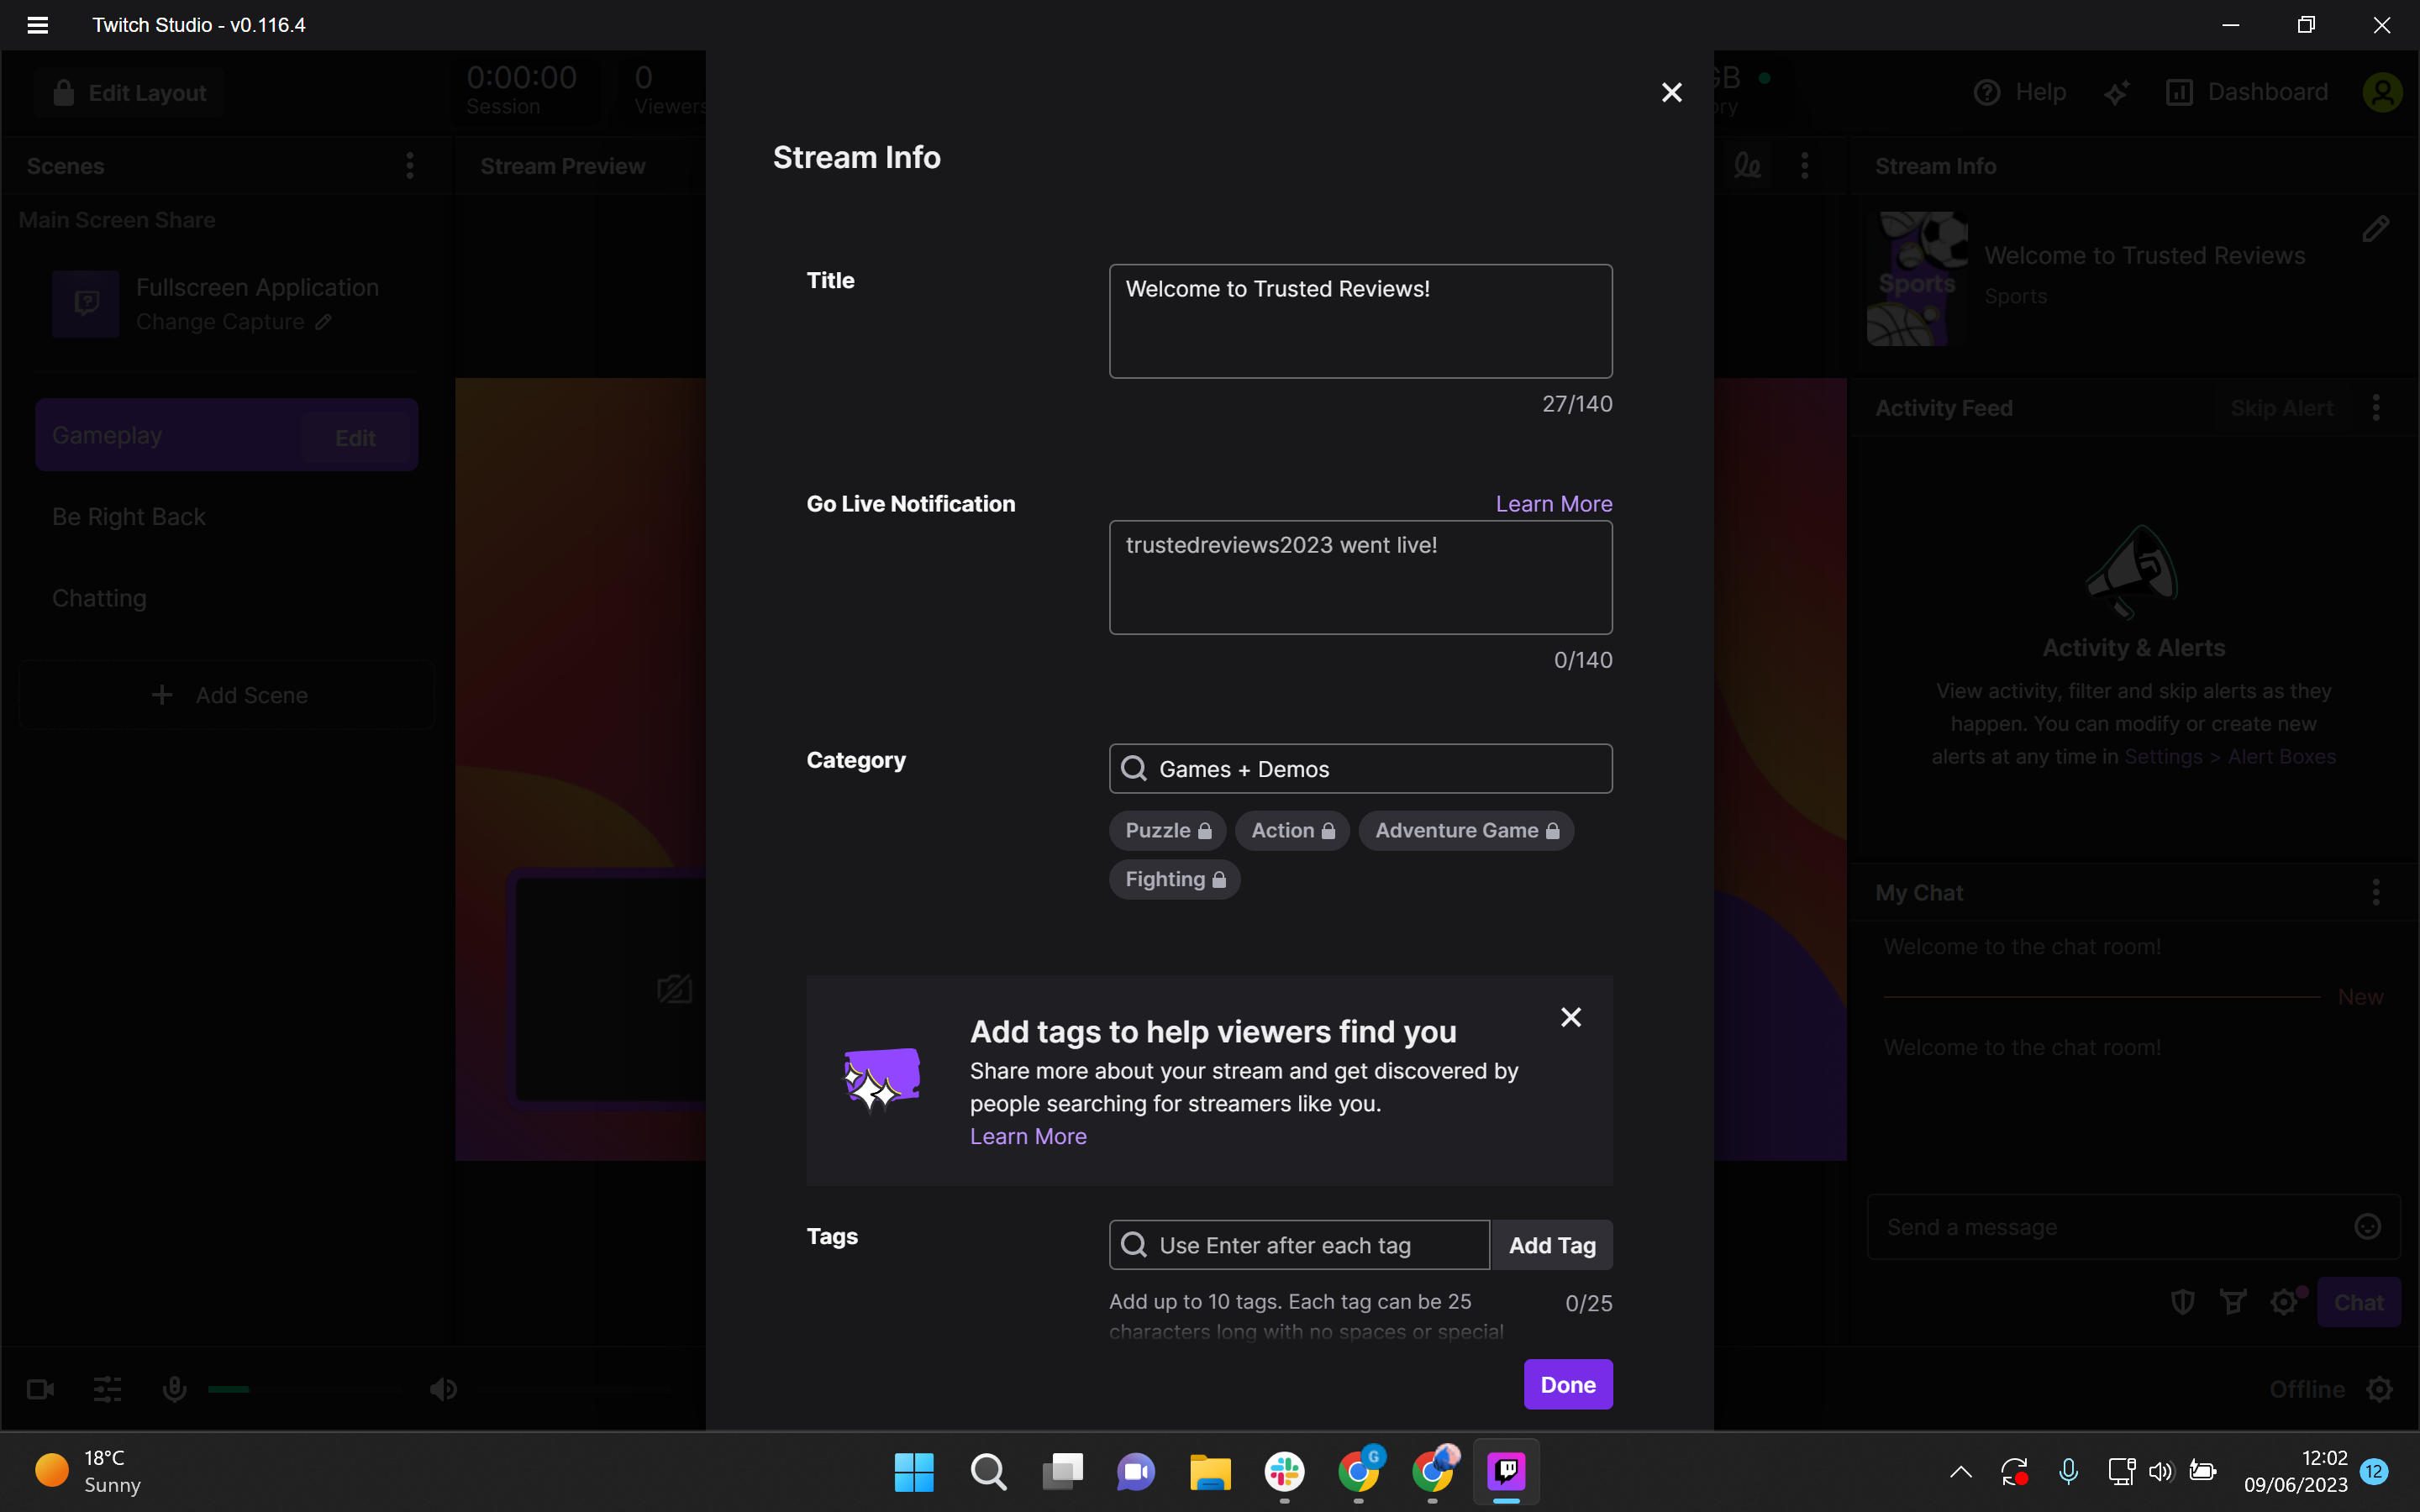This screenshot has width=2420, height=1512.
Task: Open Windows taskbar search
Action: click(x=988, y=1472)
